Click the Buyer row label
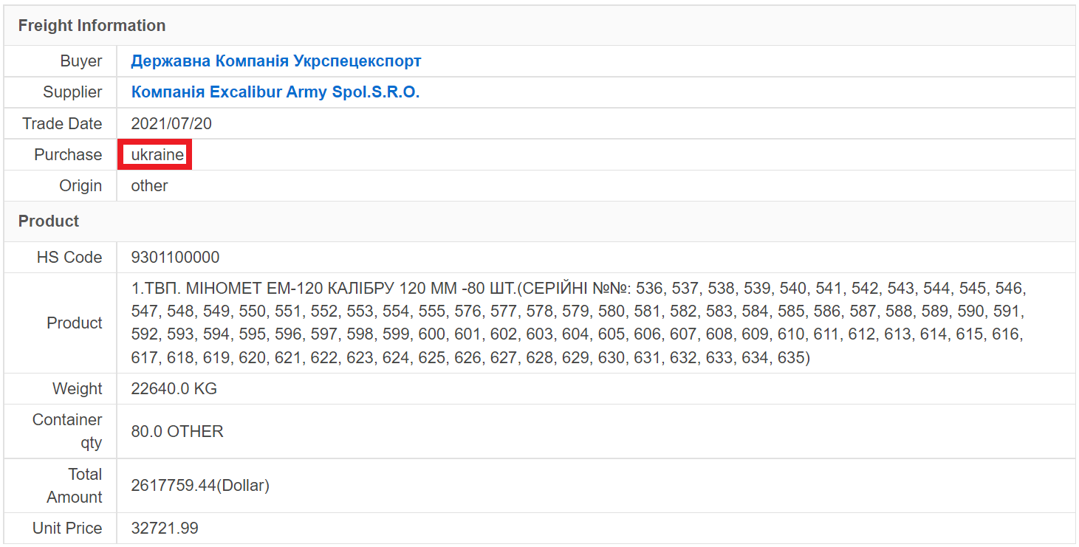The width and height of the screenshot is (1079, 547). coord(81,61)
